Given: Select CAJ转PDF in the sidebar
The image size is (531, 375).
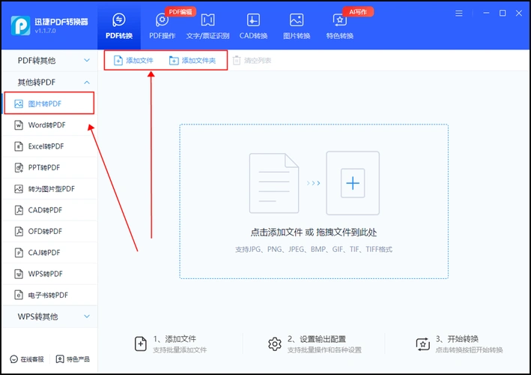Looking at the screenshot, I should click(x=49, y=253).
